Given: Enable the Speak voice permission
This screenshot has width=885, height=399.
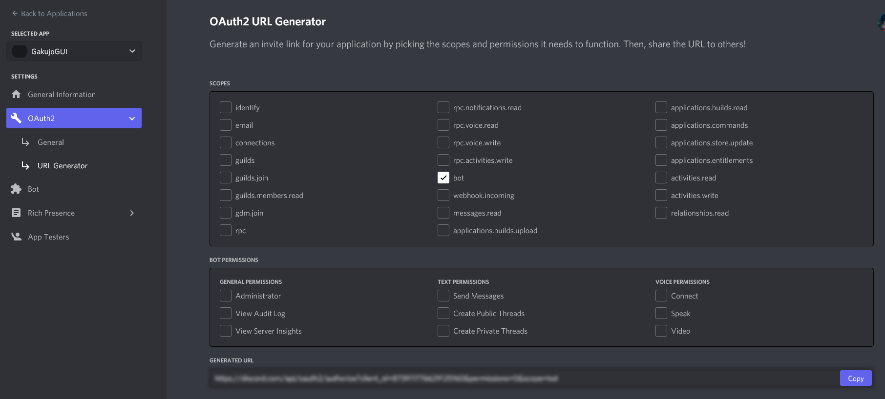Looking at the screenshot, I should pyautogui.click(x=661, y=313).
